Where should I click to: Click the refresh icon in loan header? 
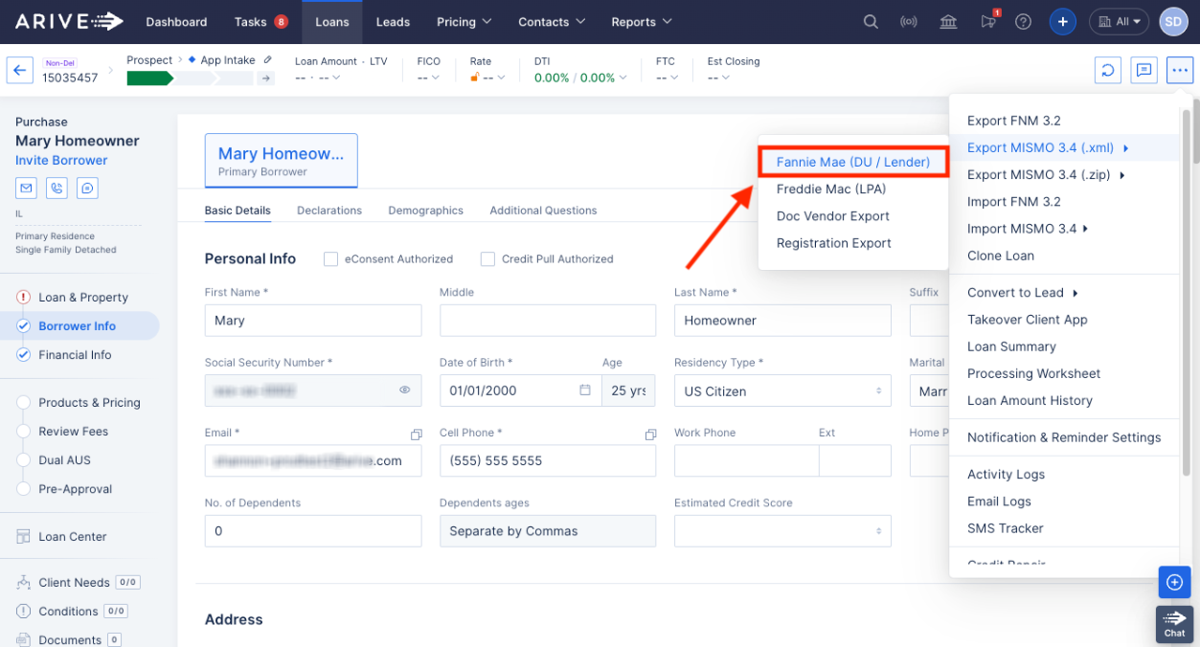click(1108, 70)
